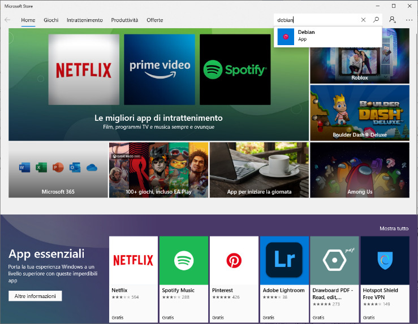Open the Hotspot Shield VPN icon
The height and width of the screenshot is (324, 418).
385,260
